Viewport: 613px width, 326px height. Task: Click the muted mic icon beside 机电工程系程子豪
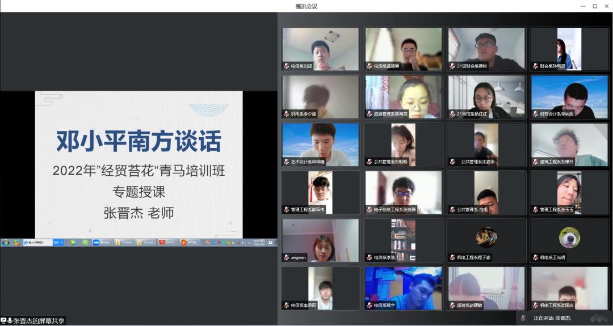[452, 257]
